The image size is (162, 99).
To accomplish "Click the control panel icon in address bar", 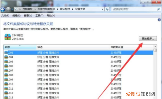I will 16,9.
